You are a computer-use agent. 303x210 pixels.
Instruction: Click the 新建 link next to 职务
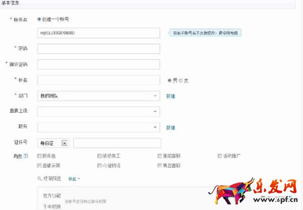[170, 127]
